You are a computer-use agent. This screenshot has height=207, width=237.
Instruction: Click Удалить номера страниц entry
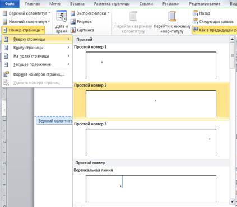point(37,83)
